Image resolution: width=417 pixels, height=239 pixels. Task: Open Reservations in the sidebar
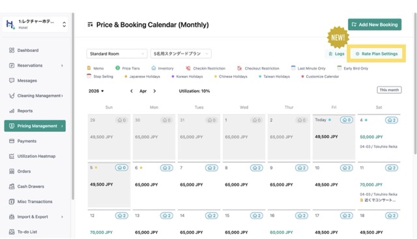pos(35,65)
